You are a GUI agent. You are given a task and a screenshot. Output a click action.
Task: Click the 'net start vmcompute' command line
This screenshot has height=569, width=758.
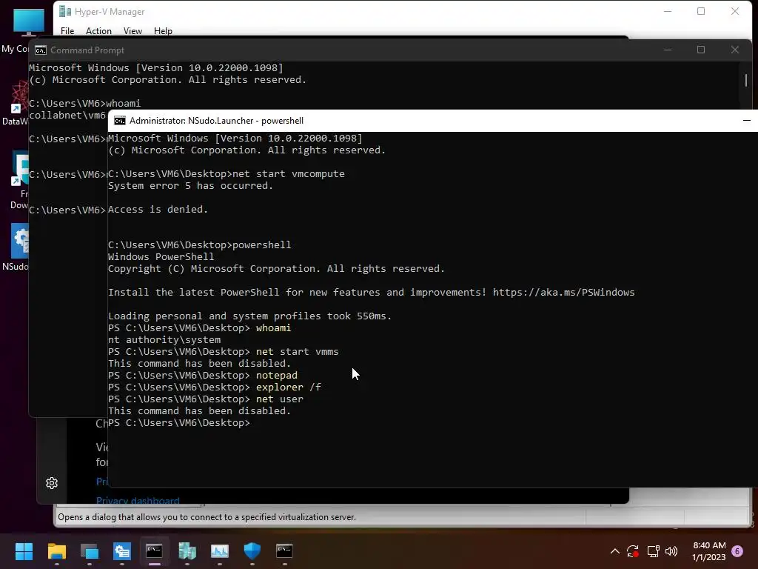coord(227,173)
